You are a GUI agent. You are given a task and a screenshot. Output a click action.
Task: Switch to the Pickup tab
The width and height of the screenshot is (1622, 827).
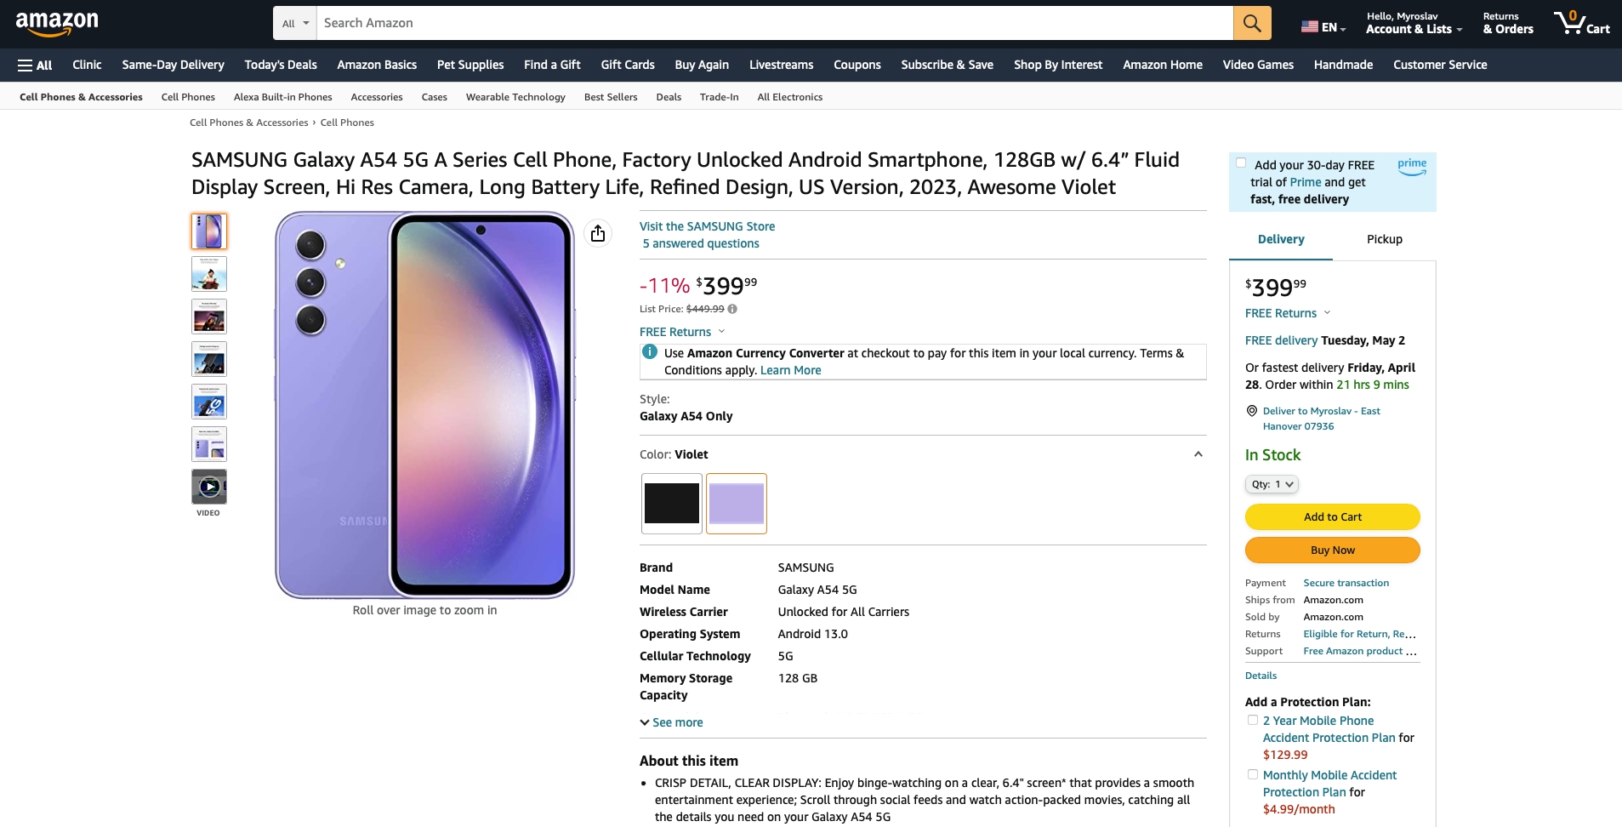[1384, 239]
